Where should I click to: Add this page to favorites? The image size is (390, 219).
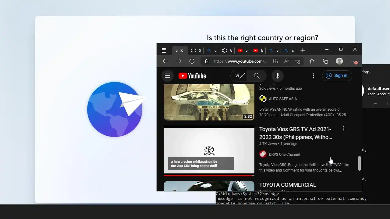click(297, 61)
